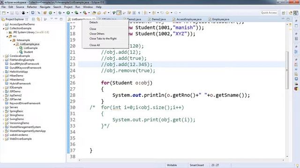Image resolution: width=300 pixels, height=168 pixels.
Task: Collapse All in Project Explorer
Action: 33,19
